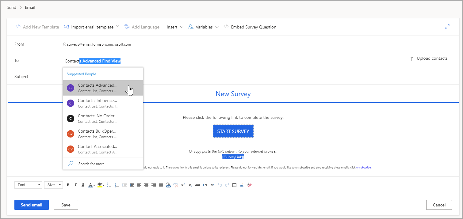463x219 pixels.
Task: Select the Contact Associated… suggestion
Action: click(x=103, y=149)
